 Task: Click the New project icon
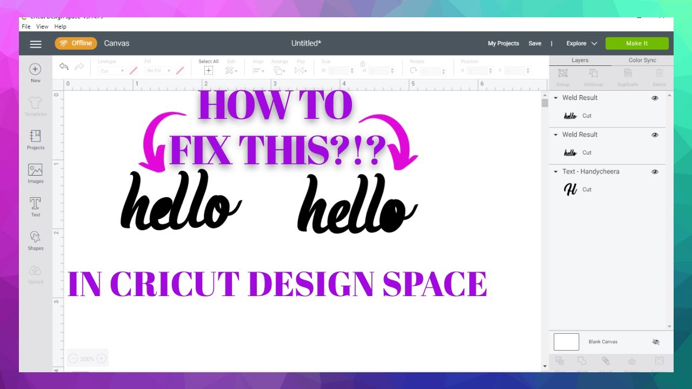pyautogui.click(x=35, y=69)
